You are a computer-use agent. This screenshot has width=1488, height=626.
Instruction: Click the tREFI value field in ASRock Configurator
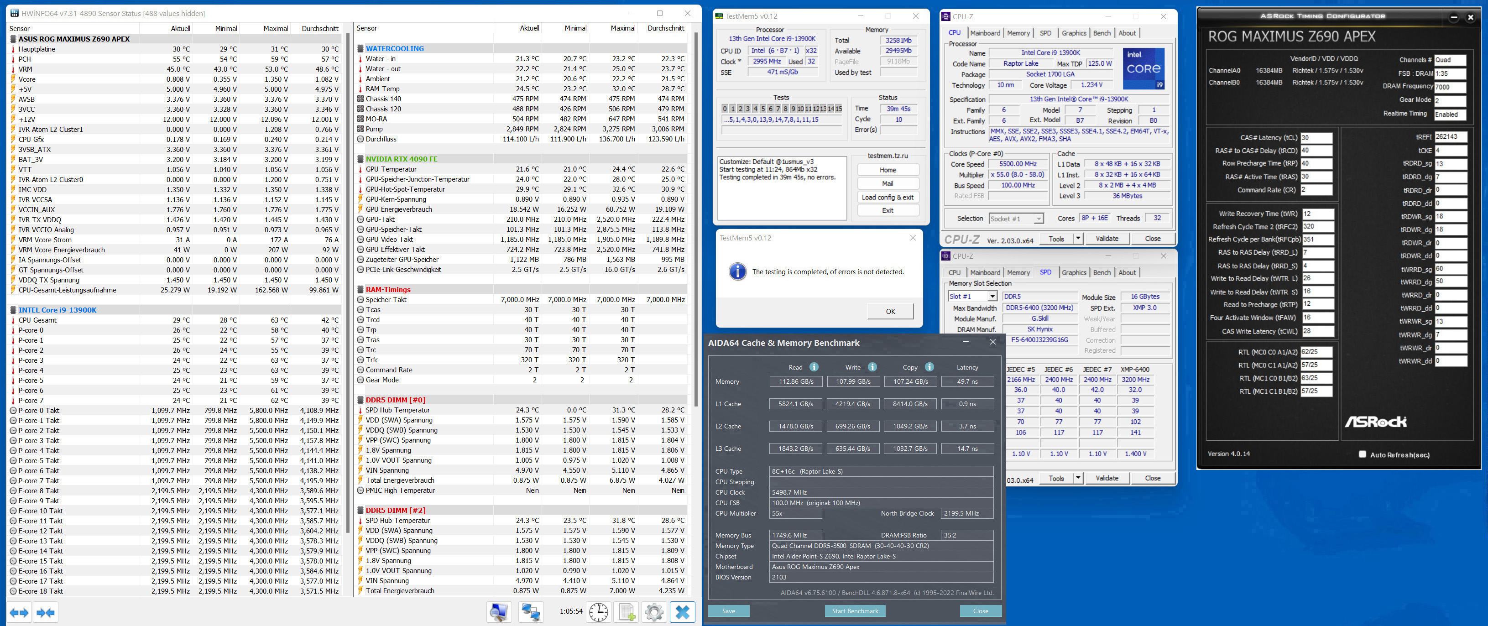1451,137
